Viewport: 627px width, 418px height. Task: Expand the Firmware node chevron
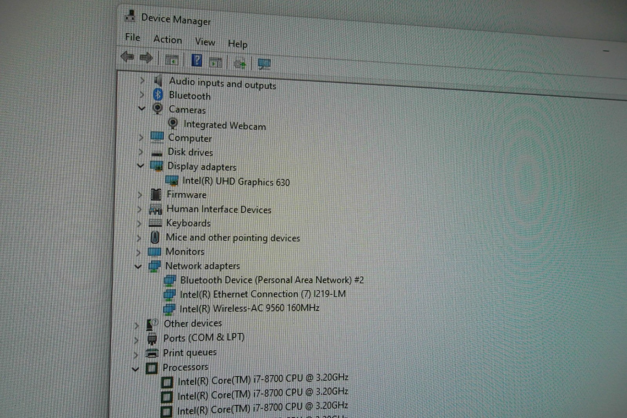pyautogui.click(x=140, y=194)
